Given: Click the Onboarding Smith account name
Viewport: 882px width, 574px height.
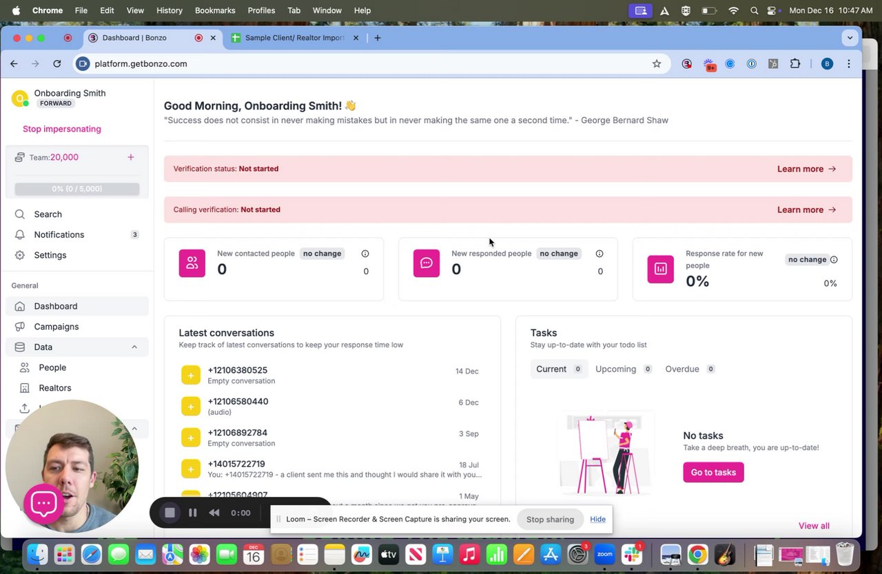Looking at the screenshot, I should coord(70,93).
